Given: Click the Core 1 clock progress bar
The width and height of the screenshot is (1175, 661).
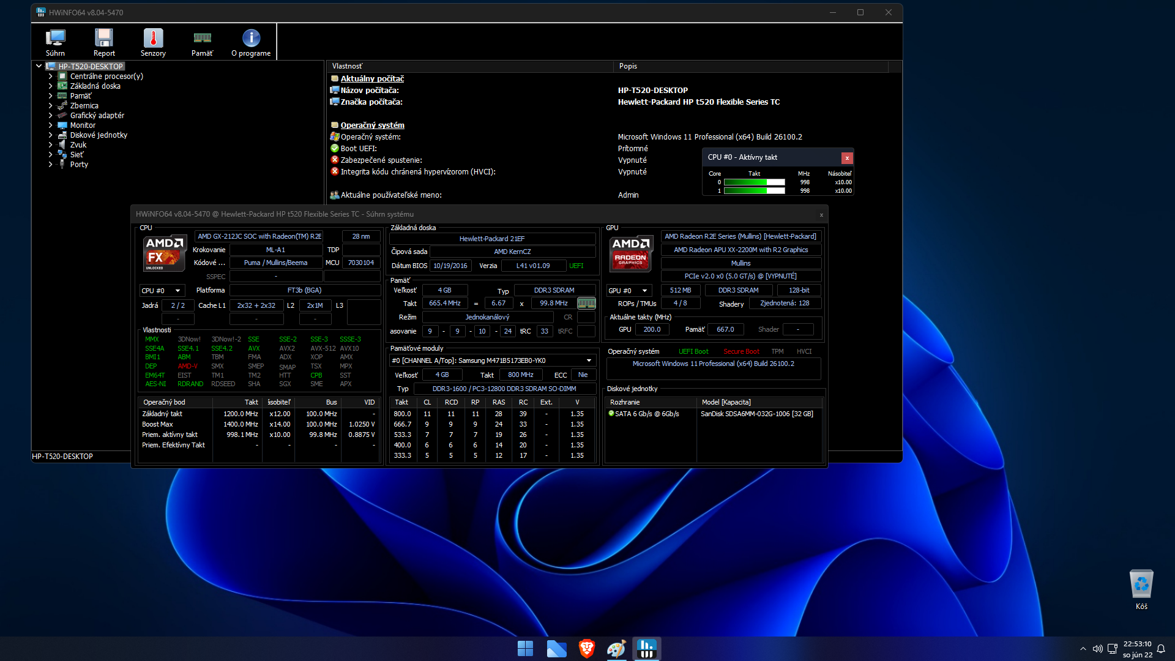Looking at the screenshot, I should [x=754, y=191].
